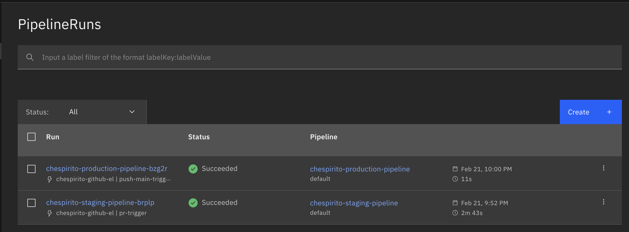Select the chespirito-staging-pipeline-brplp row checkbox
The width and height of the screenshot is (629, 232).
coord(31,203)
